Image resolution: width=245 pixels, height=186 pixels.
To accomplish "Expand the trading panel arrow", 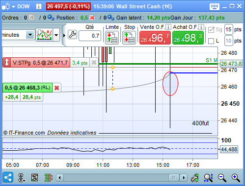I will (x=64, y=35).
